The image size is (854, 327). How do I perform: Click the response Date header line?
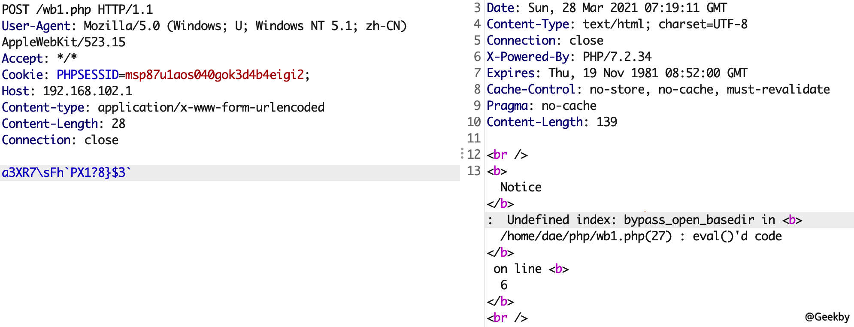(x=606, y=8)
